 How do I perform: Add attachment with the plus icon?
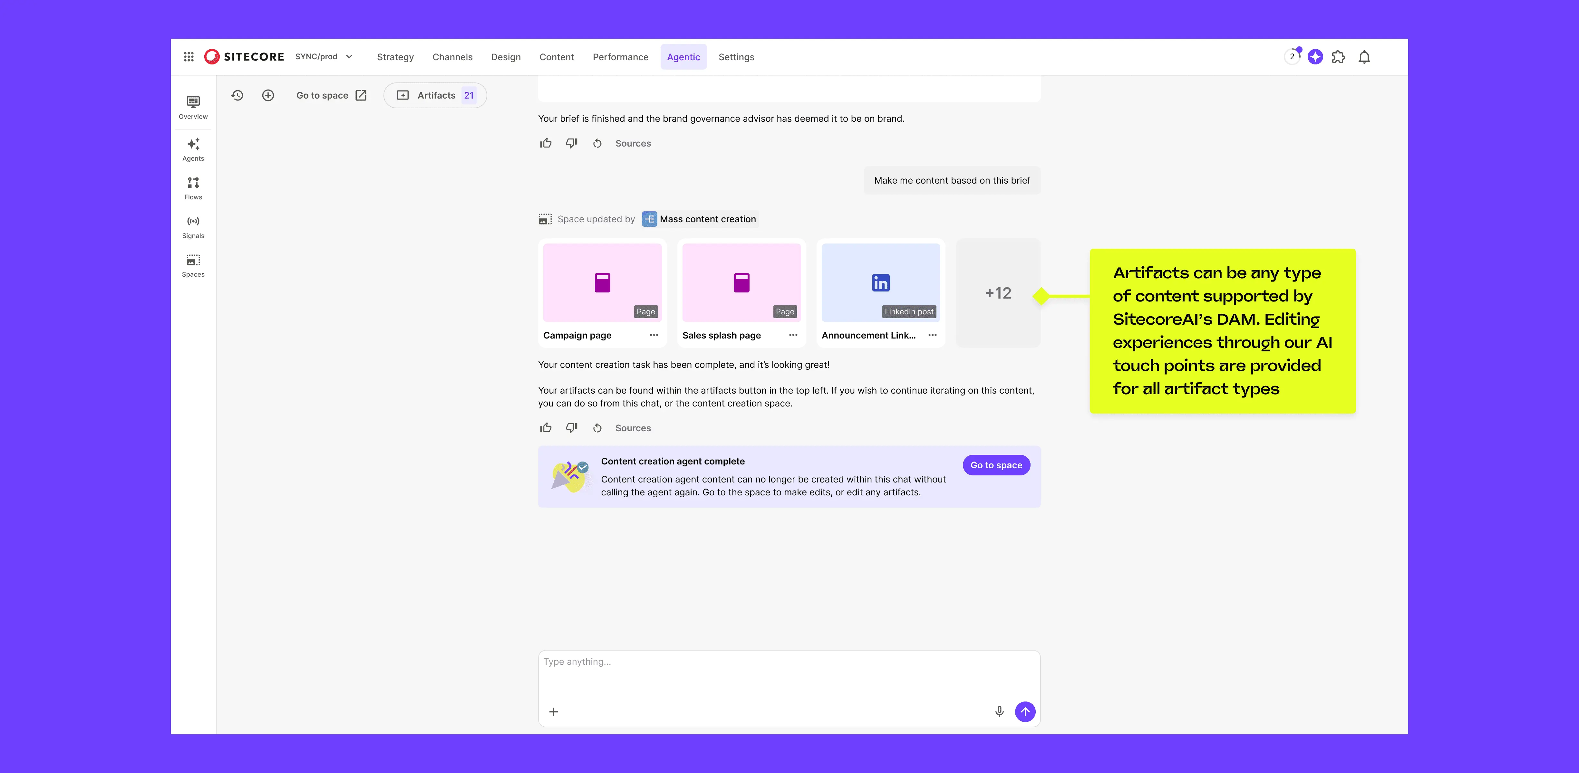pyautogui.click(x=554, y=712)
